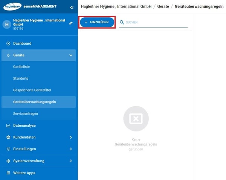This screenshot has height=180, width=226.
Task: Click the H account avatar
Action: (x=7, y=24)
